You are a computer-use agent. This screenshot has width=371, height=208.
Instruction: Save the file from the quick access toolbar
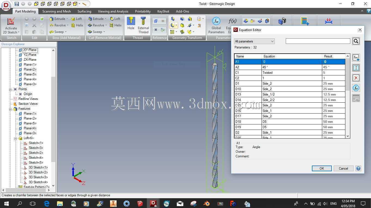(x=17, y=4)
